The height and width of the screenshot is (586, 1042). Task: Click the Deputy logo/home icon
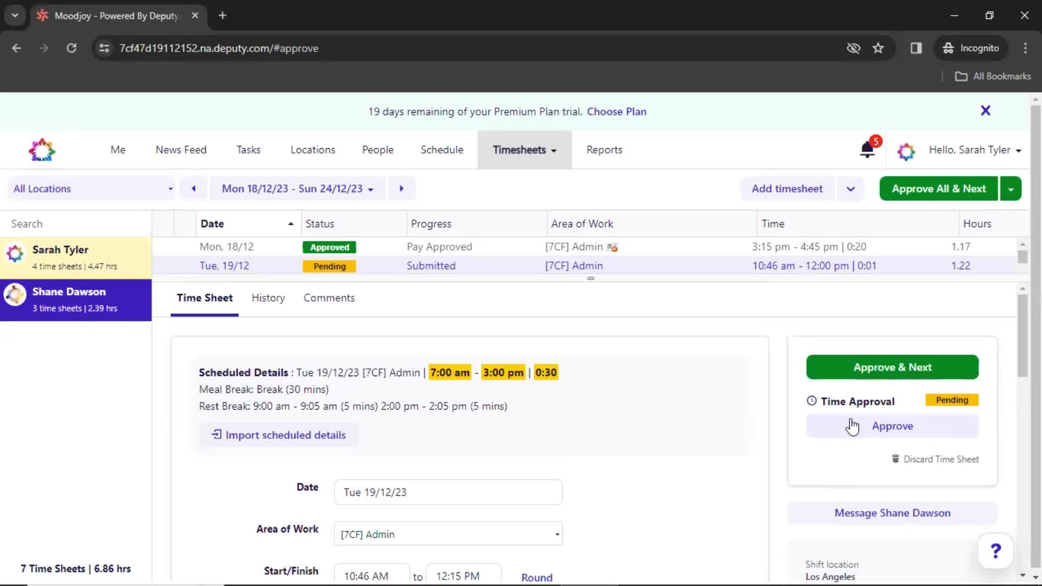[x=41, y=150]
